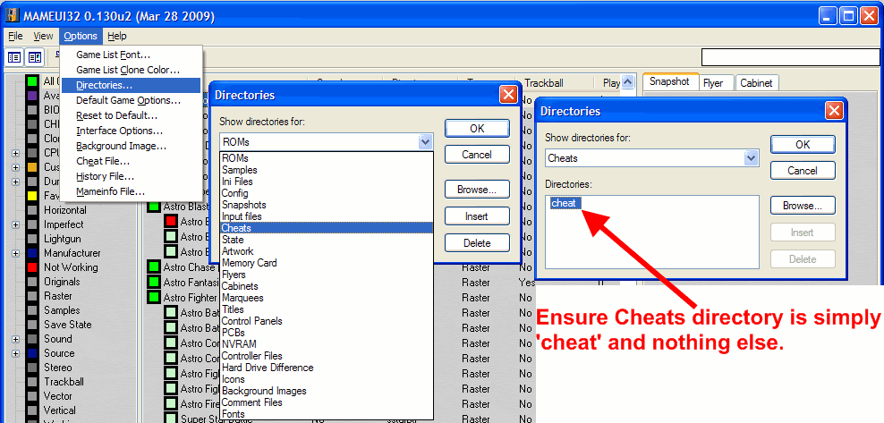Click Insert in the ROMs Directories dialog
The height and width of the screenshot is (423, 884).
coord(477,216)
